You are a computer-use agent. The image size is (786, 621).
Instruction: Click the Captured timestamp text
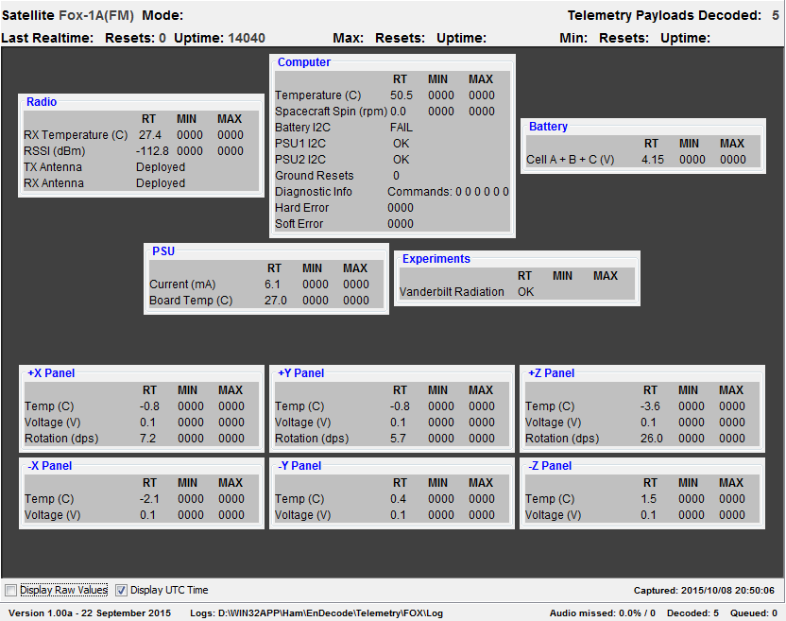(704, 591)
